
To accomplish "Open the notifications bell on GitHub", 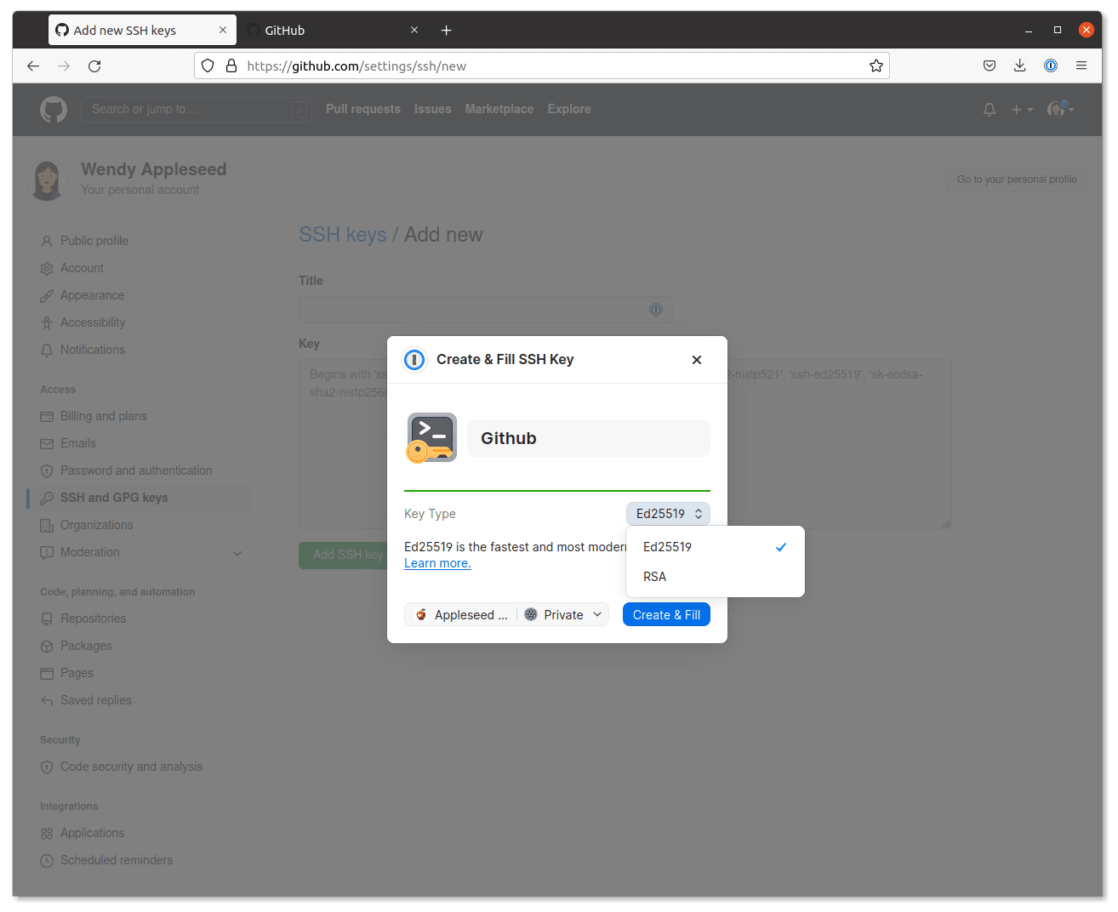I will [x=989, y=109].
